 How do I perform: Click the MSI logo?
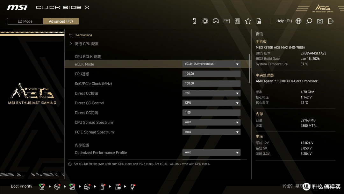pos(17,7)
